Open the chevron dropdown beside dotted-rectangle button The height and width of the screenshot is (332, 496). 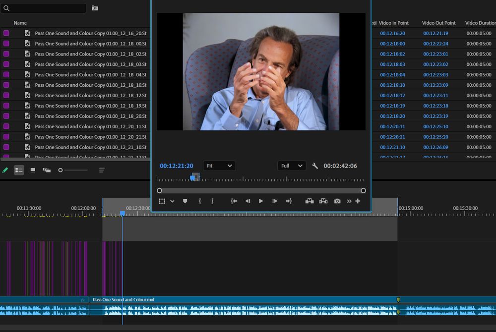tap(173, 201)
